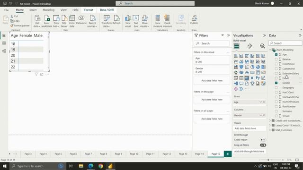Search in the Filters pane
Image resolution: width=303 pixels, height=170 pixels.
pyautogui.click(x=212, y=43)
